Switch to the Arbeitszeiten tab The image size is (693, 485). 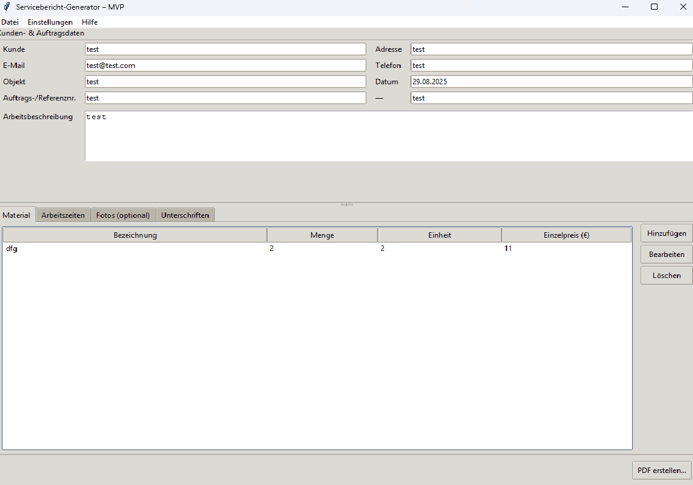[x=63, y=215]
